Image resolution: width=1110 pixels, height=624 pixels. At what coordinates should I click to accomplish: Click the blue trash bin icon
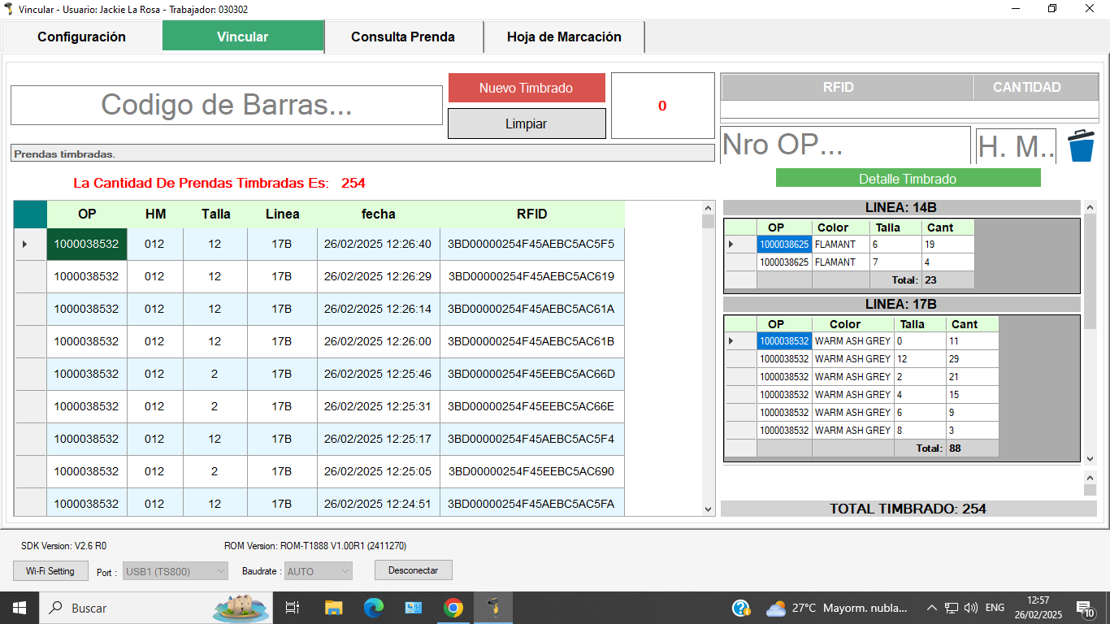pos(1081,146)
